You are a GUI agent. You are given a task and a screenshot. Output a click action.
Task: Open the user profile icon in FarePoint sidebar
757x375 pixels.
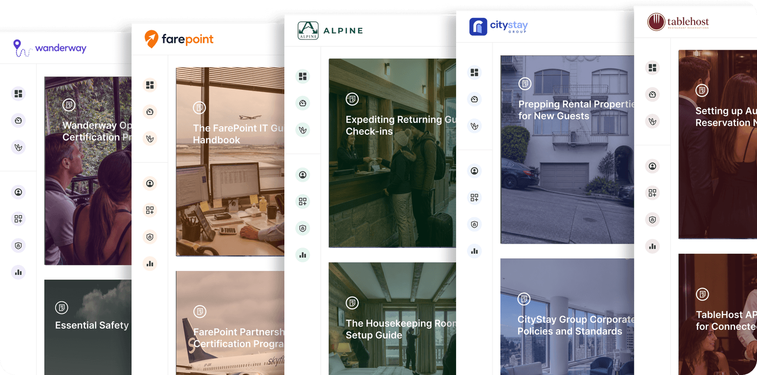tap(150, 183)
